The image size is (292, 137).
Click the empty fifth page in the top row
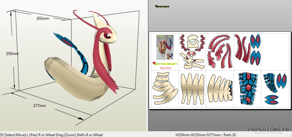(x=275, y=52)
